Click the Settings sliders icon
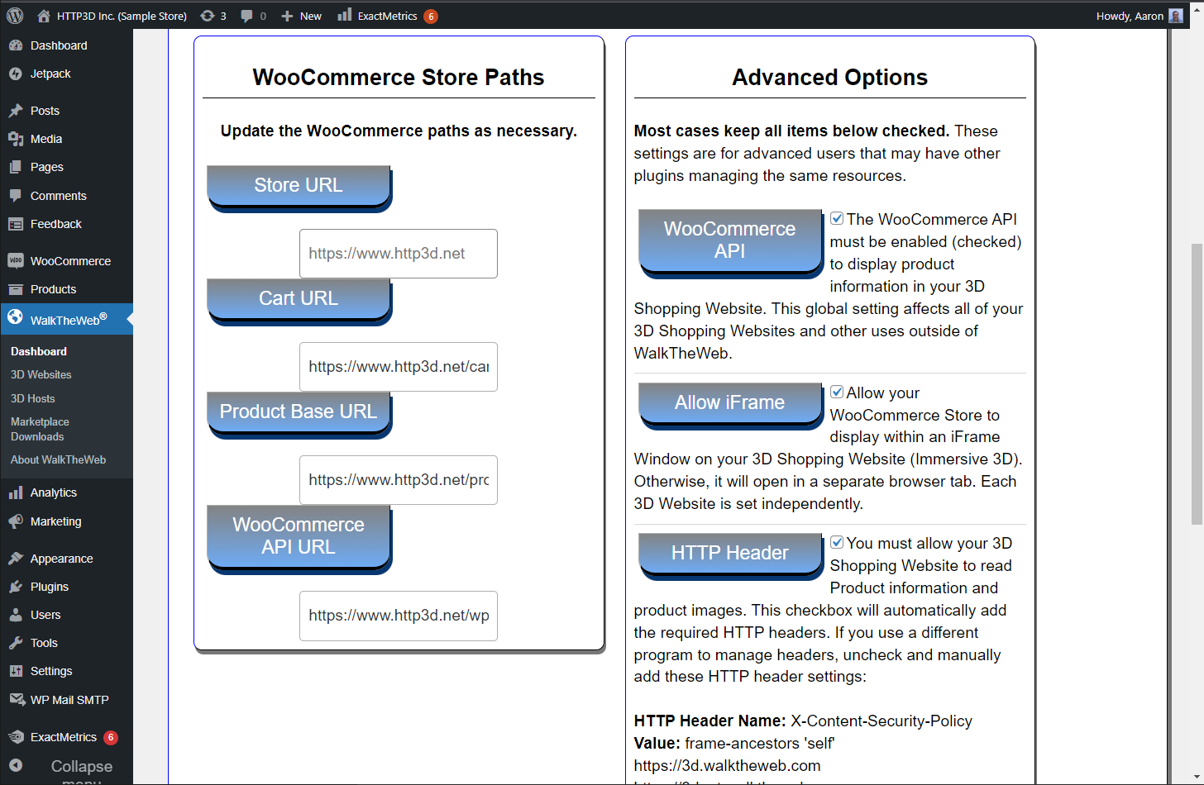The width and height of the screenshot is (1204, 785). 16,671
